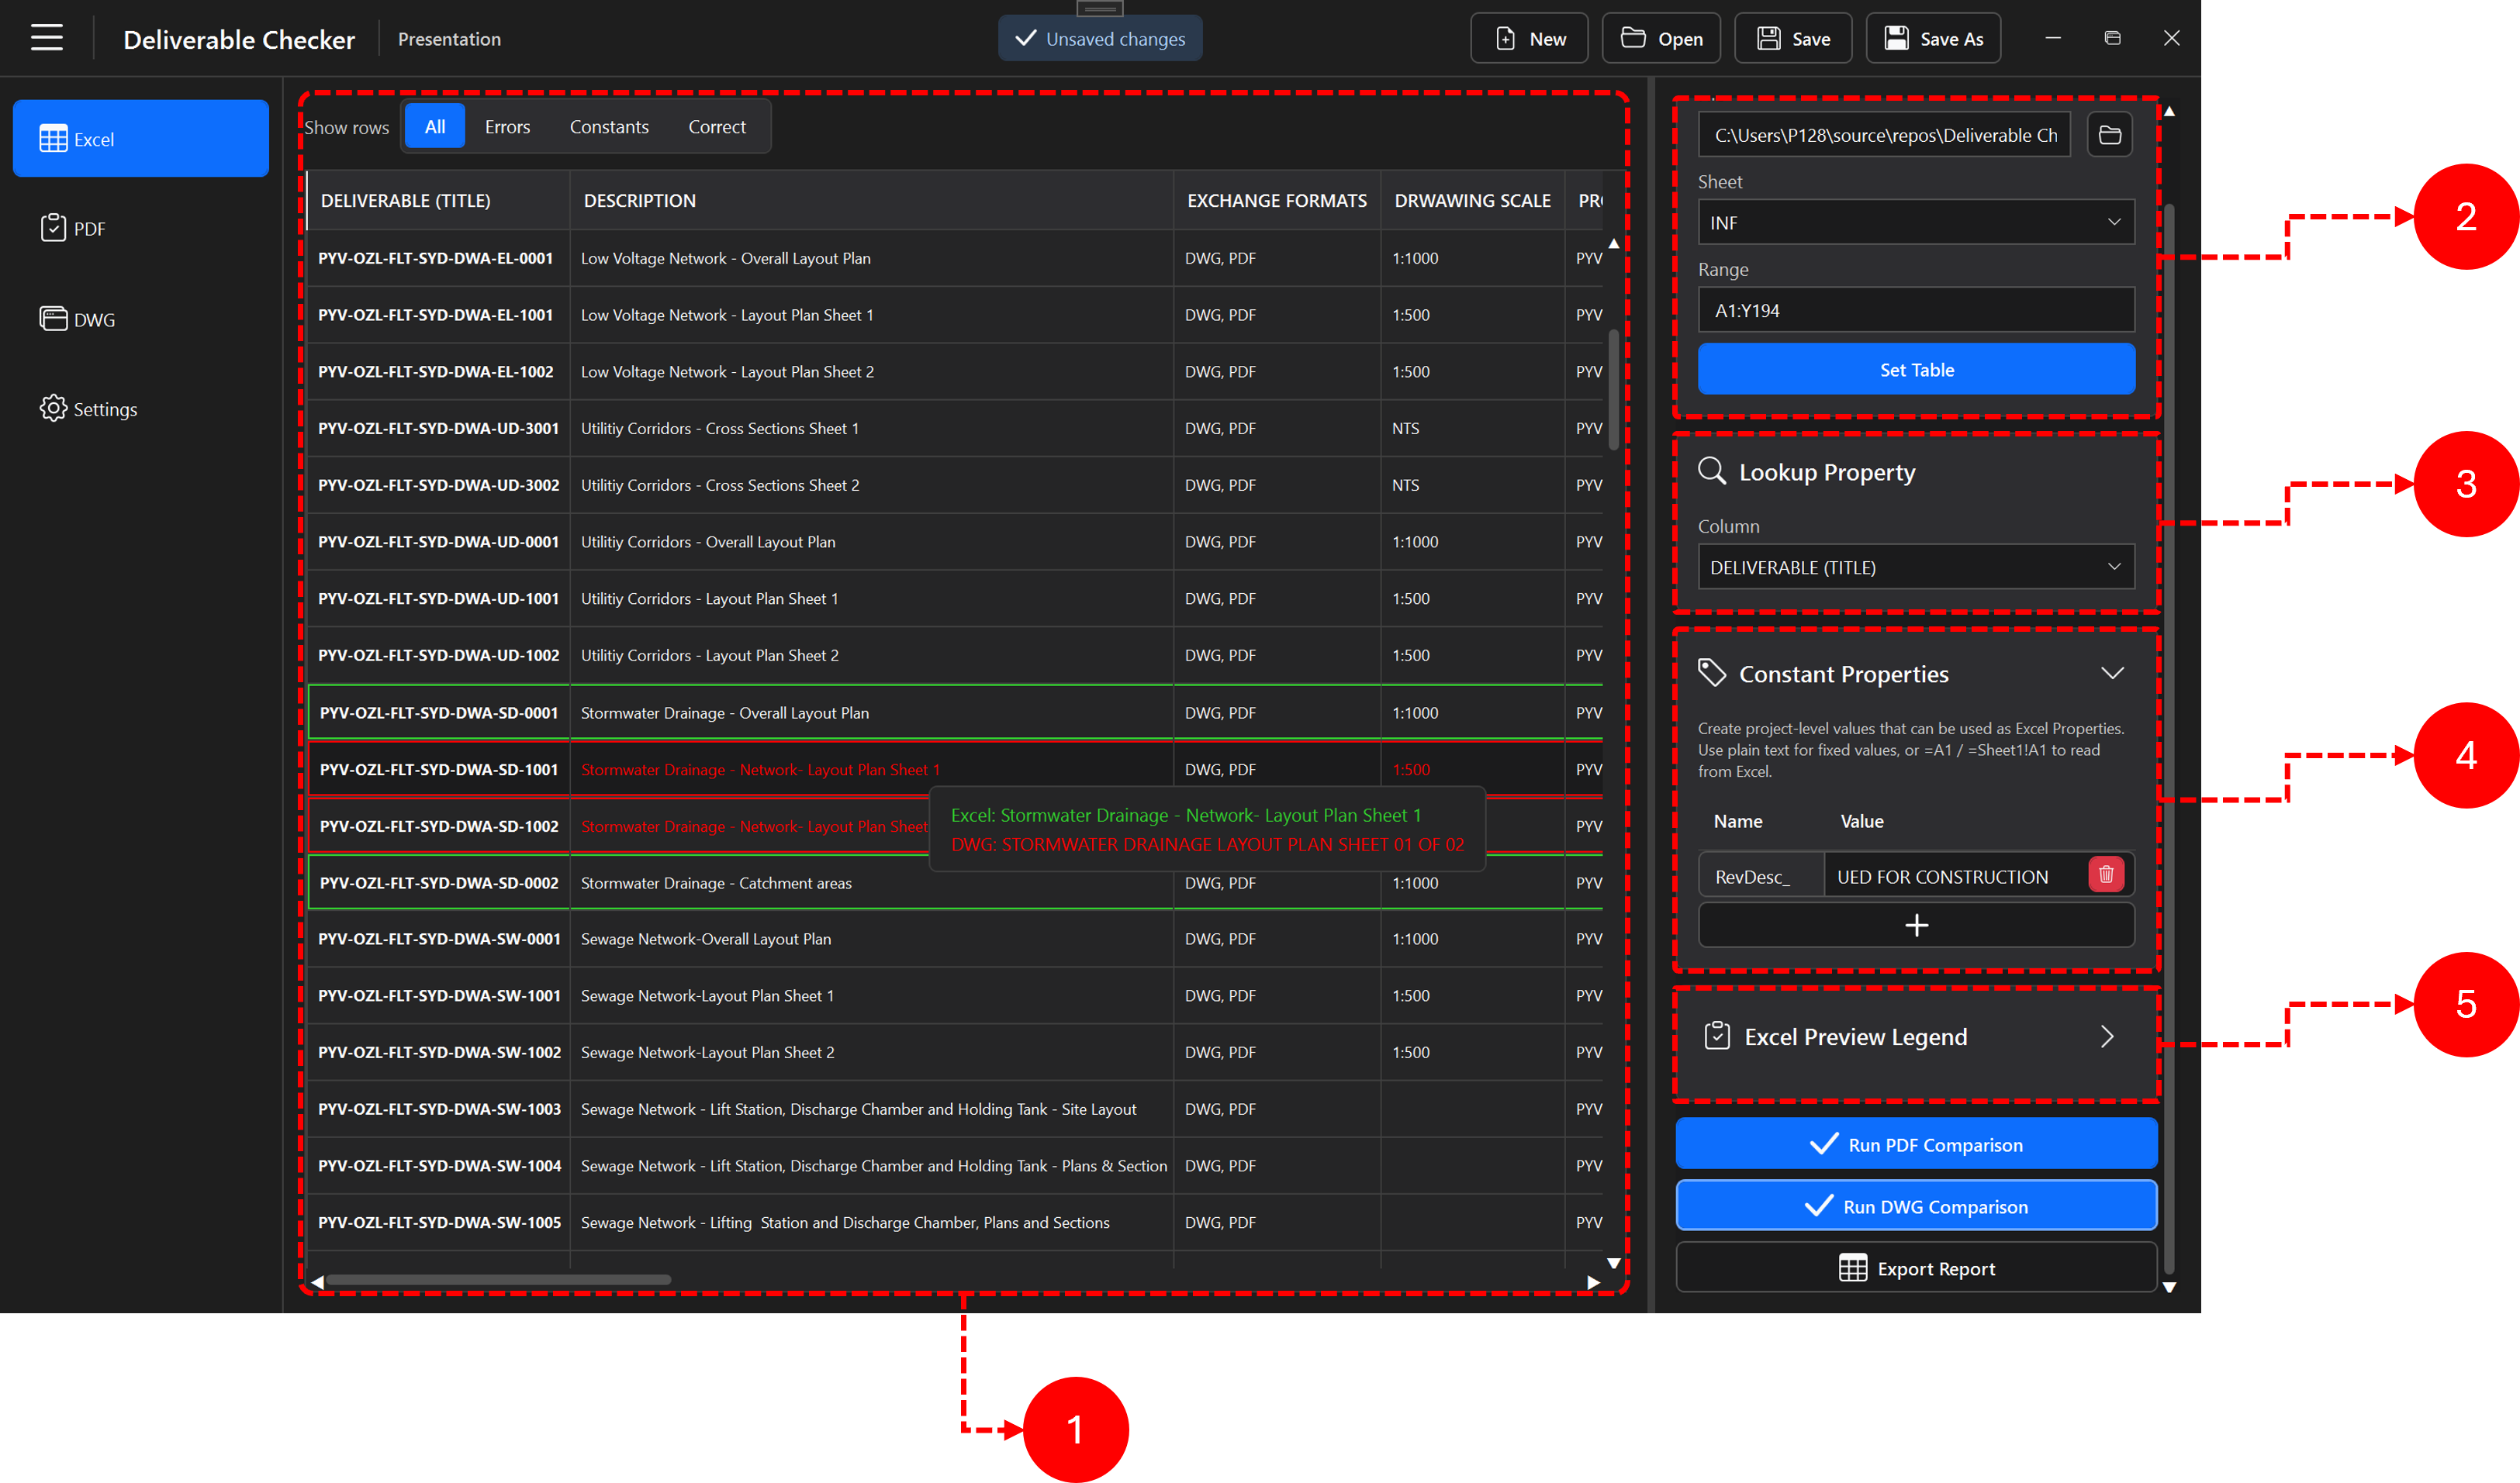Click the Unsaved changes indicator

coord(1100,39)
